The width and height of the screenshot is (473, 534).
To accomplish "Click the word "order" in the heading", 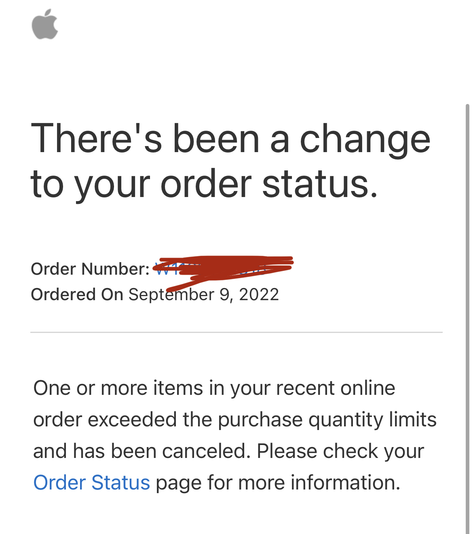I will click(206, 184).
